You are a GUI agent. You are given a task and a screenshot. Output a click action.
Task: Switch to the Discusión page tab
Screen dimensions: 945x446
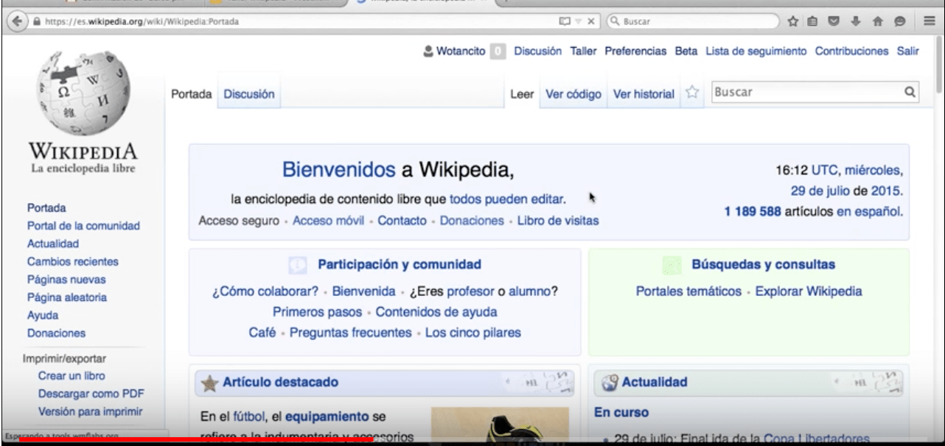click(x=249, y=94)
